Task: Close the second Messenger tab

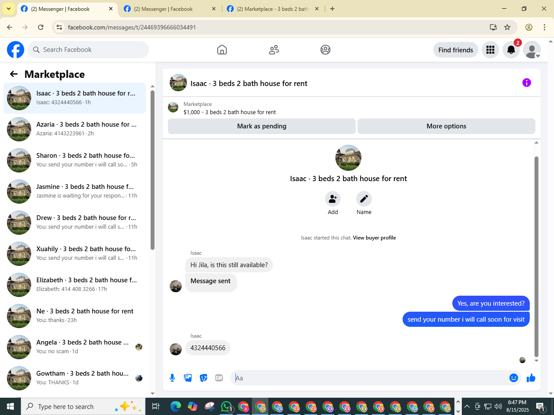Action: point(214,9)
